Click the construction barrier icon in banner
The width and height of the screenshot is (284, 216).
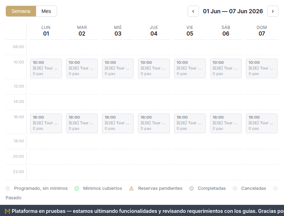(7, 211)
